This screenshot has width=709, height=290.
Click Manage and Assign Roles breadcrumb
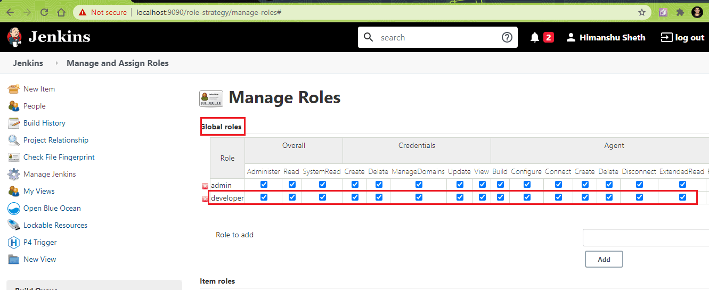(118, 63)
